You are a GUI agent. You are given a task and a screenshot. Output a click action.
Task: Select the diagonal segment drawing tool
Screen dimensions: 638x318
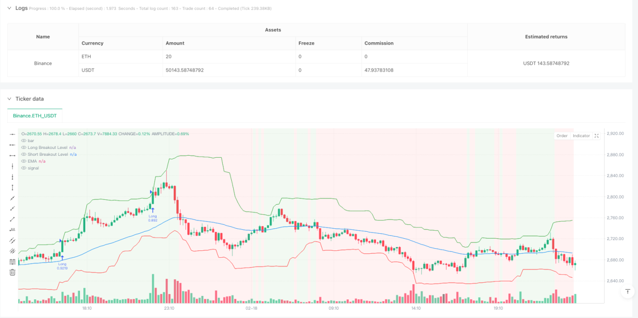point(12,219)
